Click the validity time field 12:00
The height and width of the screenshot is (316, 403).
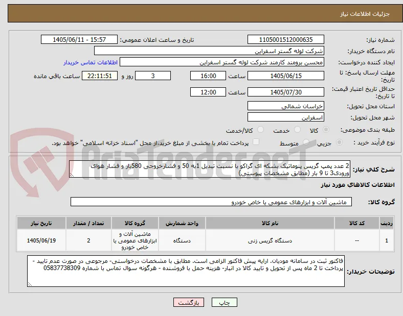pos(208,92)
